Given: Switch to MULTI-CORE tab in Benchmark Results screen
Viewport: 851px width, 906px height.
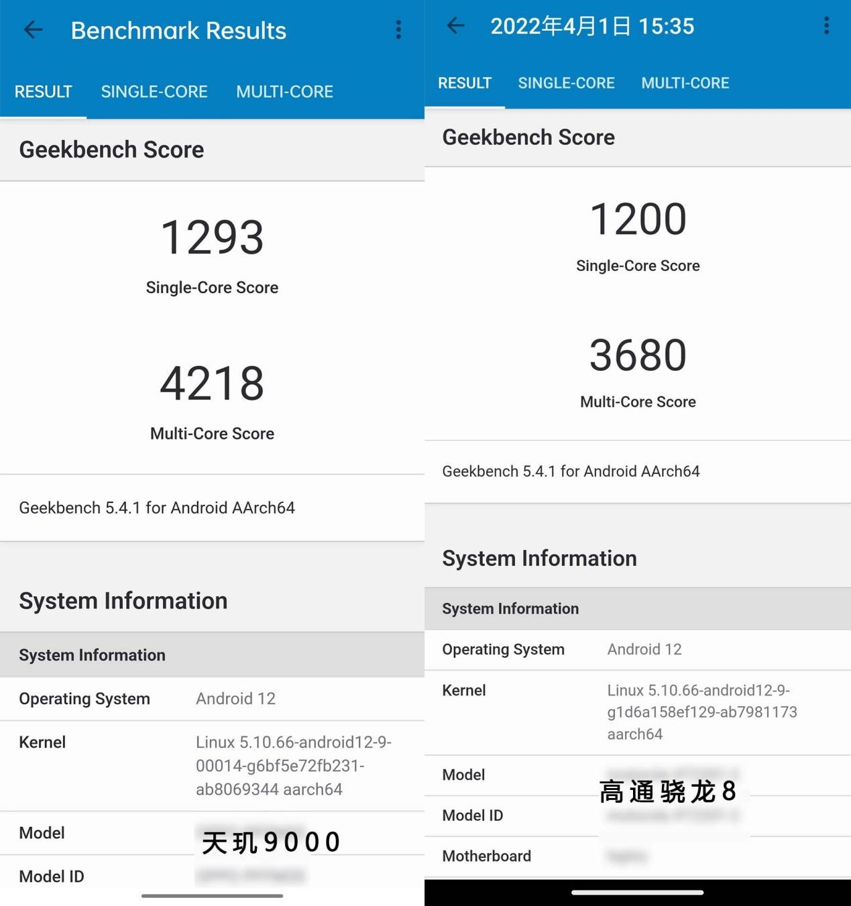Looking at the screenshot, I should (284, 92).
